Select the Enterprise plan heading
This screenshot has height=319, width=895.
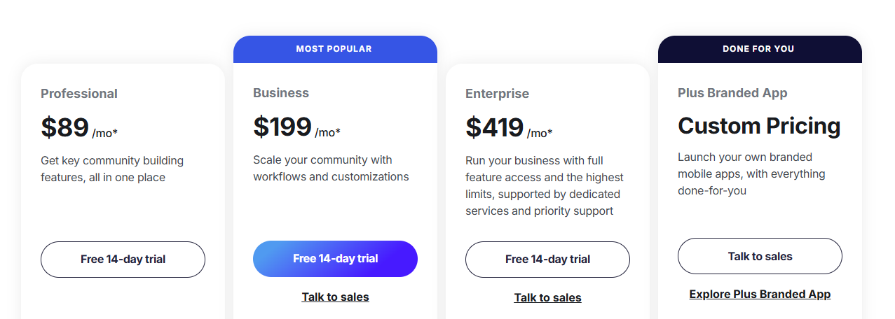pyautogui.click(x=497, y=94)
